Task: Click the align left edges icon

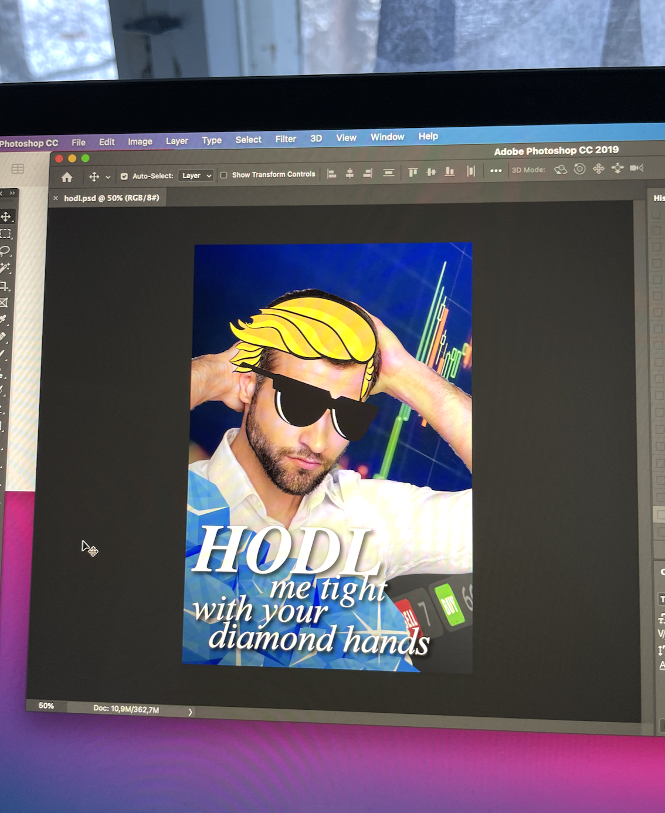Action: pyautogui.click(x=331, y=174)
